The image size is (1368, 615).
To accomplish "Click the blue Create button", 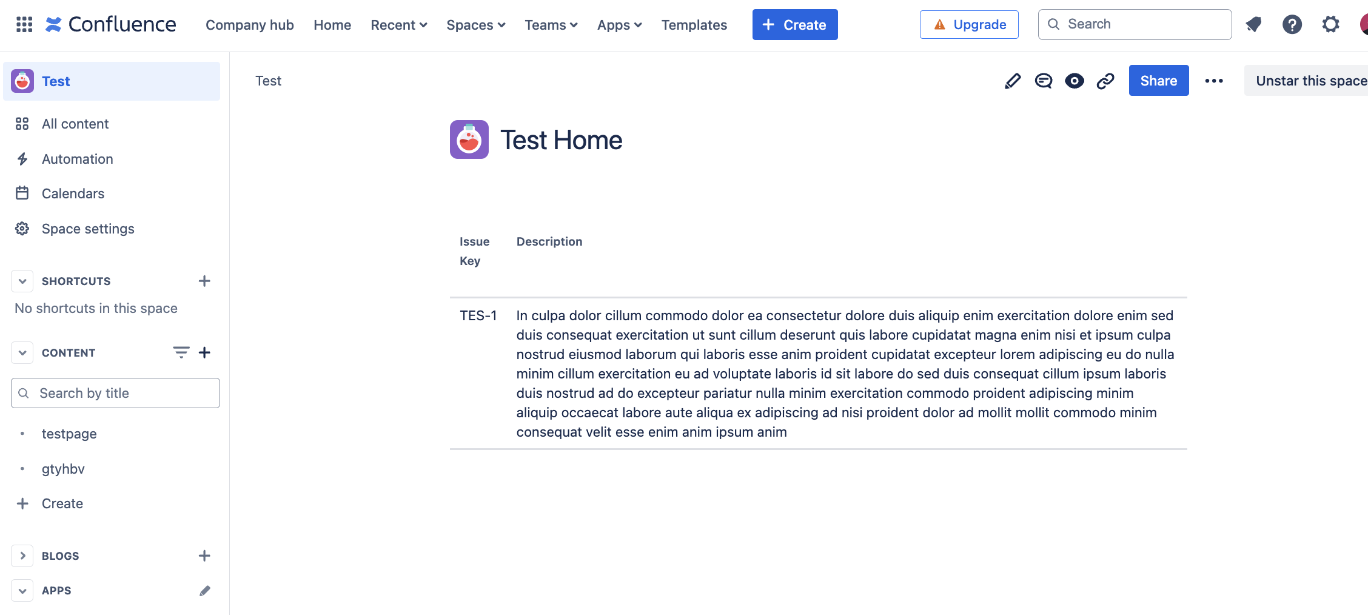I will point(794,24).
